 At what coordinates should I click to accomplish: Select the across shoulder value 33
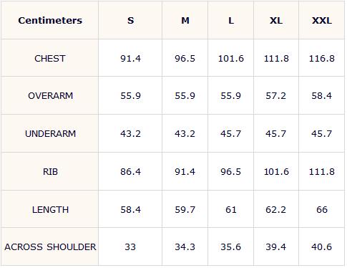click(x=130, y=247)
